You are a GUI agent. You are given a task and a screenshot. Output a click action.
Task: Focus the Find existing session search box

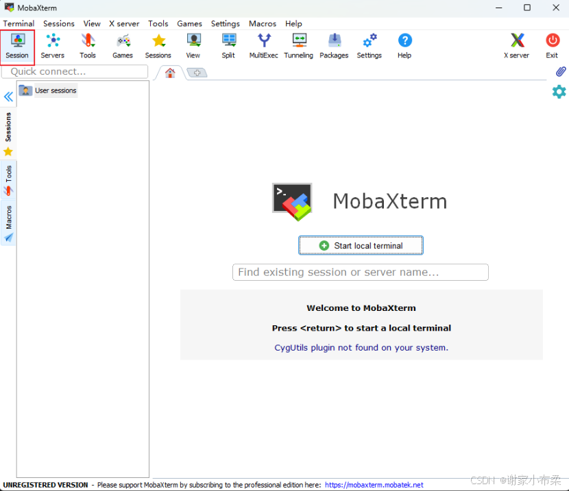[x=361, y=272]
